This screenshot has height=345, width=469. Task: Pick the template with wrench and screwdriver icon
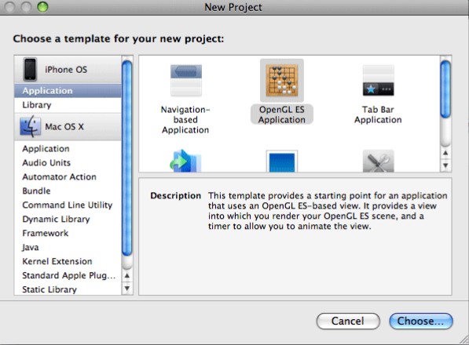click(x=378, y=161)
